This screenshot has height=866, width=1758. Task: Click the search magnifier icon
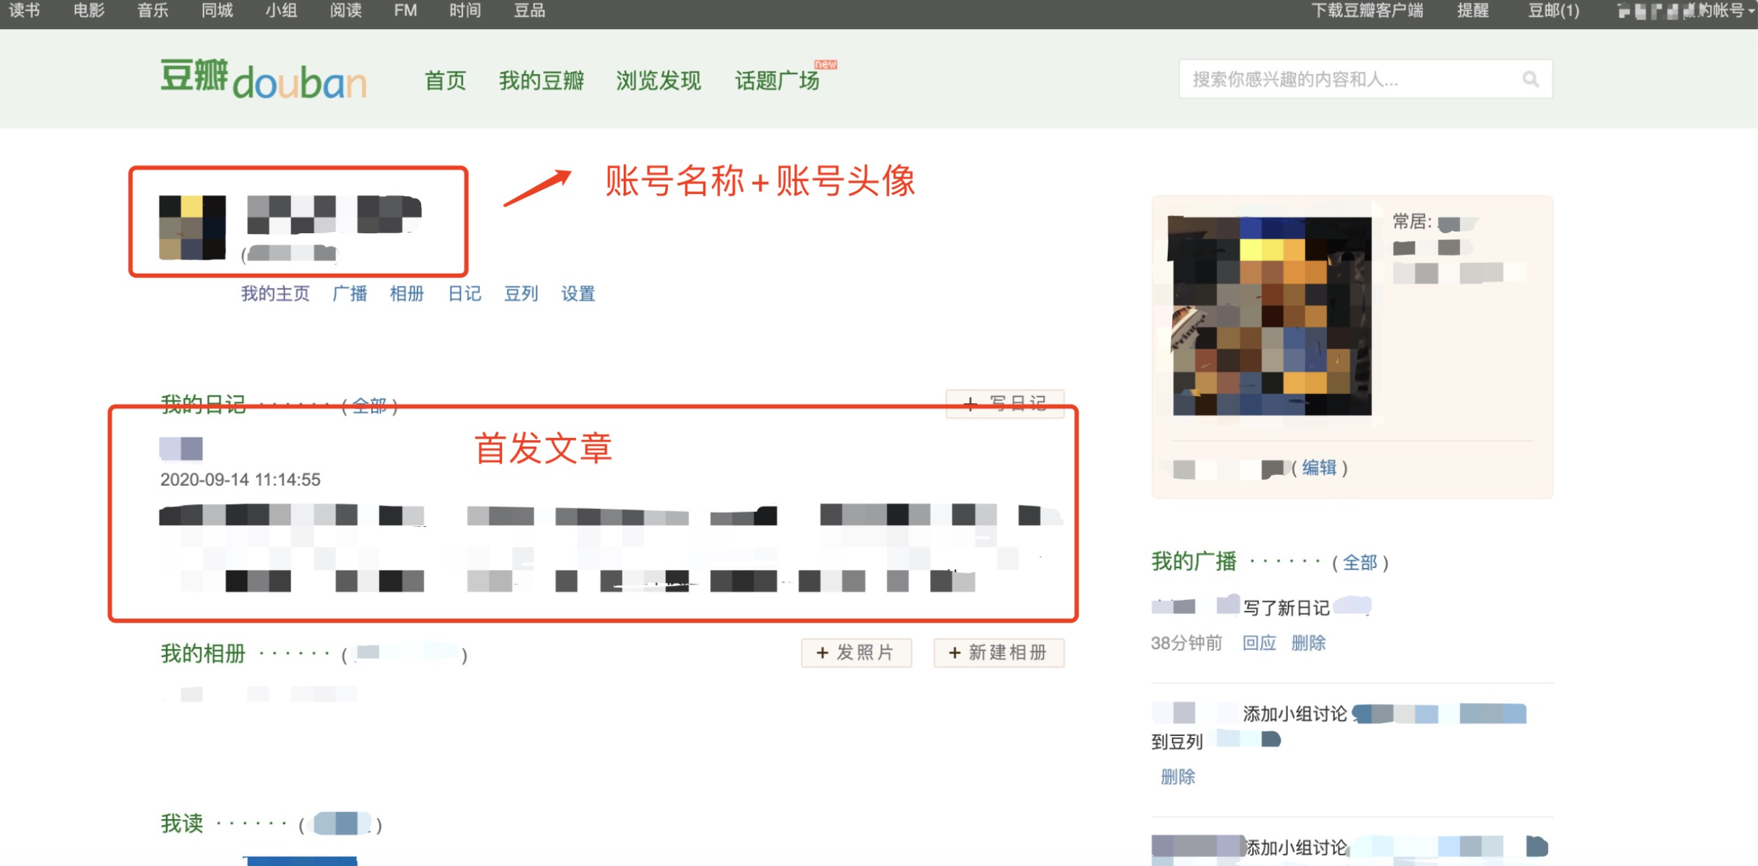(x=1530, y=79)
